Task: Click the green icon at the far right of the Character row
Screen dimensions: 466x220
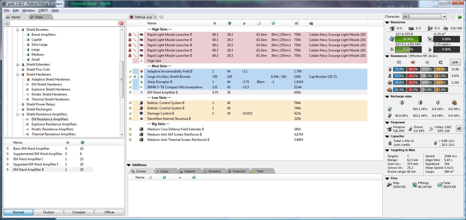Action: [460, 17]
